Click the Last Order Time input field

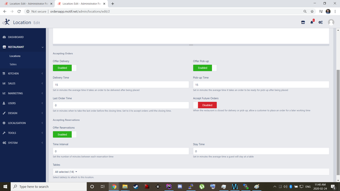pos(121,105)
